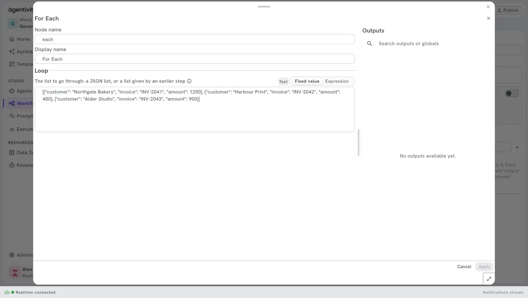Click the No outputs available yet message
Image resolution: width=528 pixels, height=298 pixels.
(428, 156)
